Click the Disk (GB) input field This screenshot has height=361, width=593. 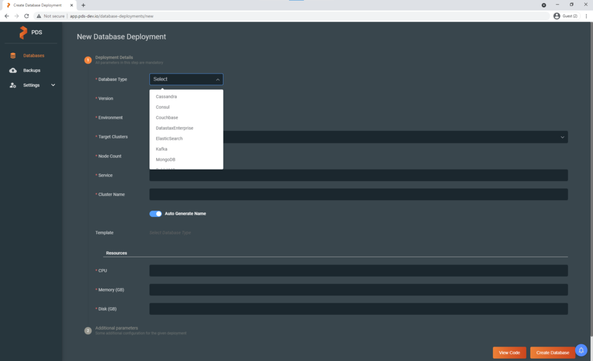tap(358, 309)
